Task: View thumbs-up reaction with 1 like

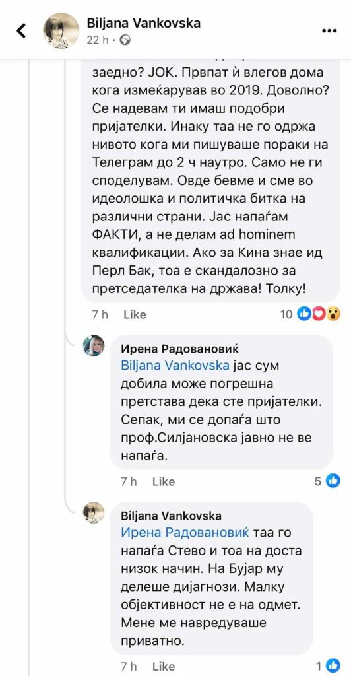Action: [333, 665]
